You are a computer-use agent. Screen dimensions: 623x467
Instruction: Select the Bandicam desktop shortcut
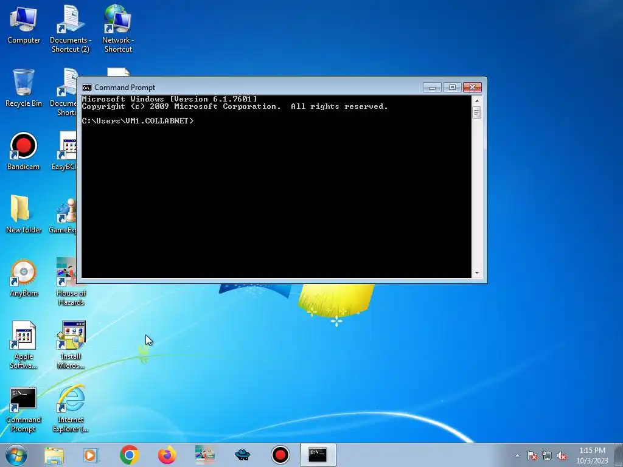(x=24, y=151)
